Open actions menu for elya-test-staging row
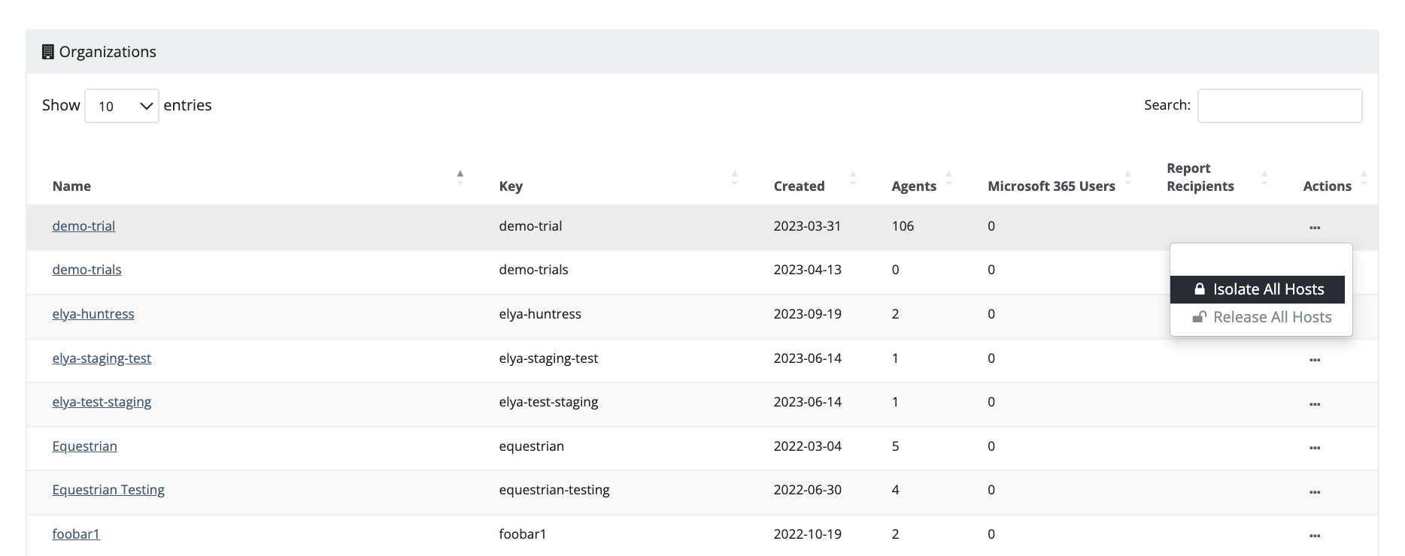The height and width of the screenshot is (556, 1405). tap(1314, 403)
